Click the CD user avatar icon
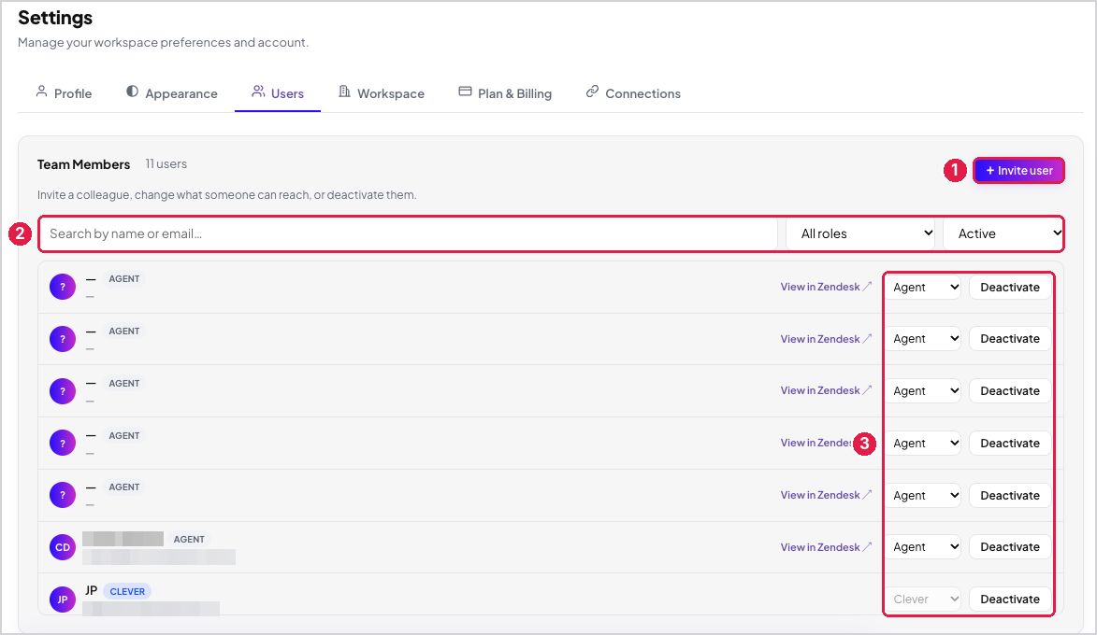Image resolution: width=1097 pixels, height=635 pixels. (x=63, y=547)
